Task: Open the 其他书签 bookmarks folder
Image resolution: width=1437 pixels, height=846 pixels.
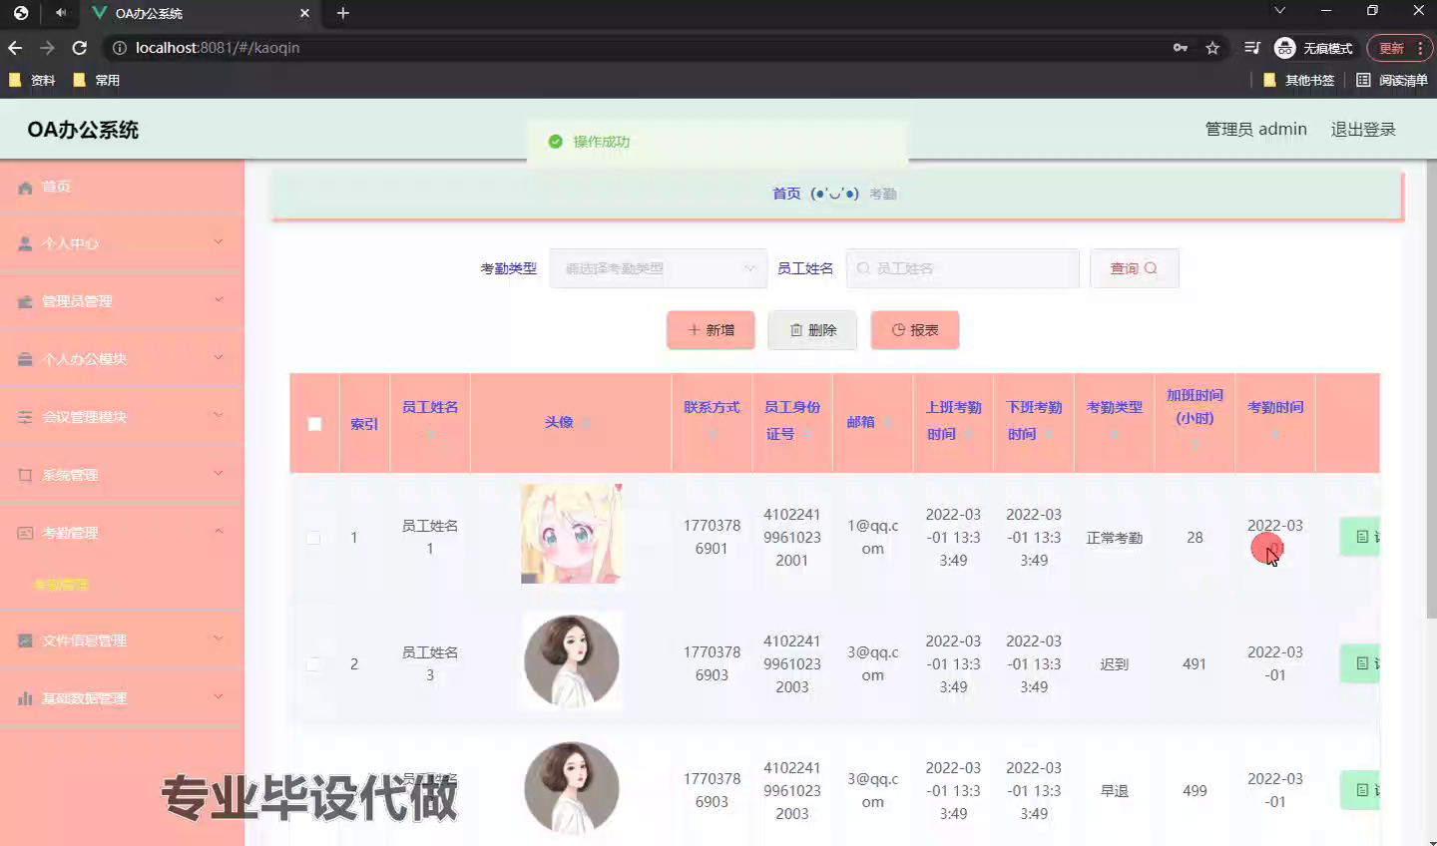Action: pyautogui.click(x=1298, y=80)
